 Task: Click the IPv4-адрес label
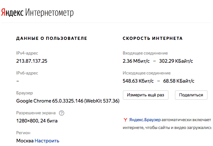(x=27, y=53)
